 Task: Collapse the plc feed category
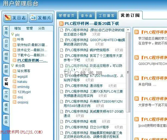(12, 34)
